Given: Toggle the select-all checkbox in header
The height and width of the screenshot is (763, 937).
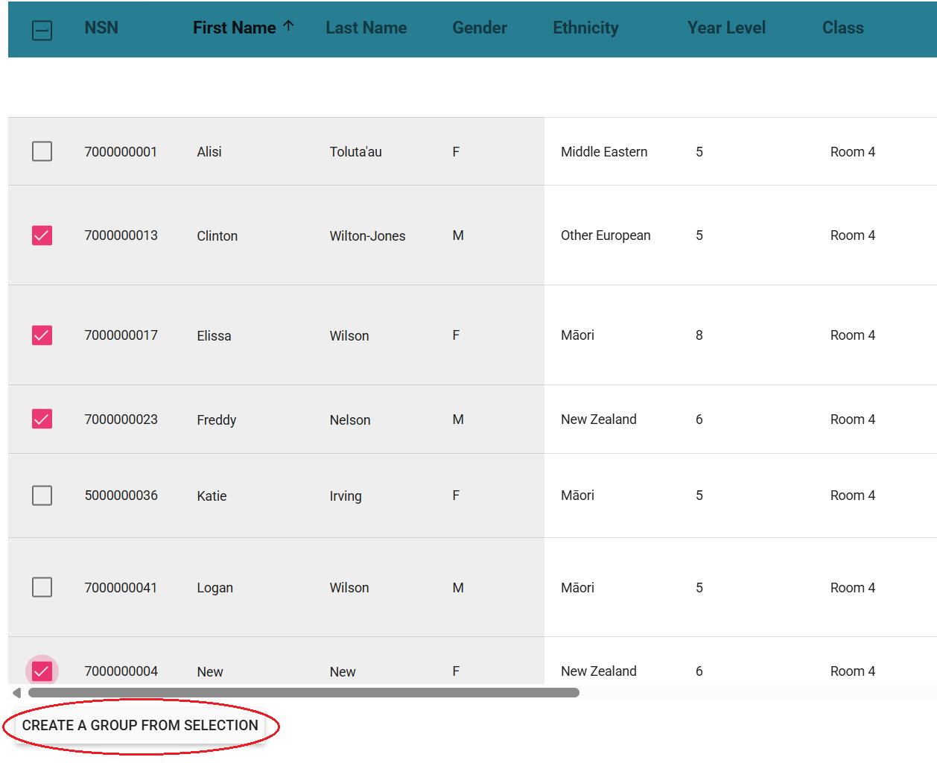Looking at the screenshot, I should coord(42,31).
